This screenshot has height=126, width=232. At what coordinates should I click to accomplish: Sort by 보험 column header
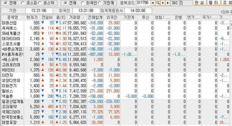[162, 17]
